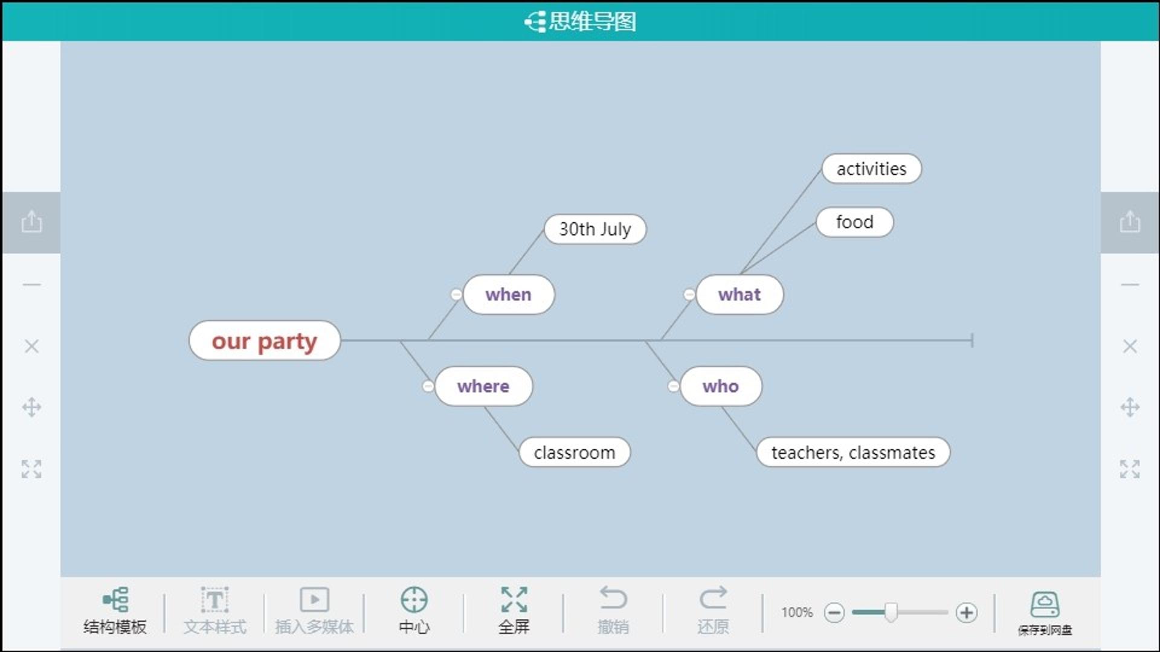This screenshot has width=1160, height=652.
Task: Collapse the 'what' branch with minus circle
Action: (x=689, y=295)
